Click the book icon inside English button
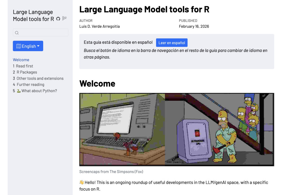This screenshot has height=195, width=289. pos(18,46)
